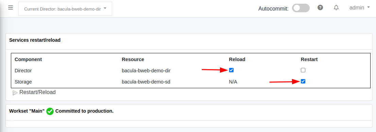Screen dimensions: 376x132
Task: Uncheck Restart for Storage bacula-bweb-demo-sd
Action: pos(303,81)
